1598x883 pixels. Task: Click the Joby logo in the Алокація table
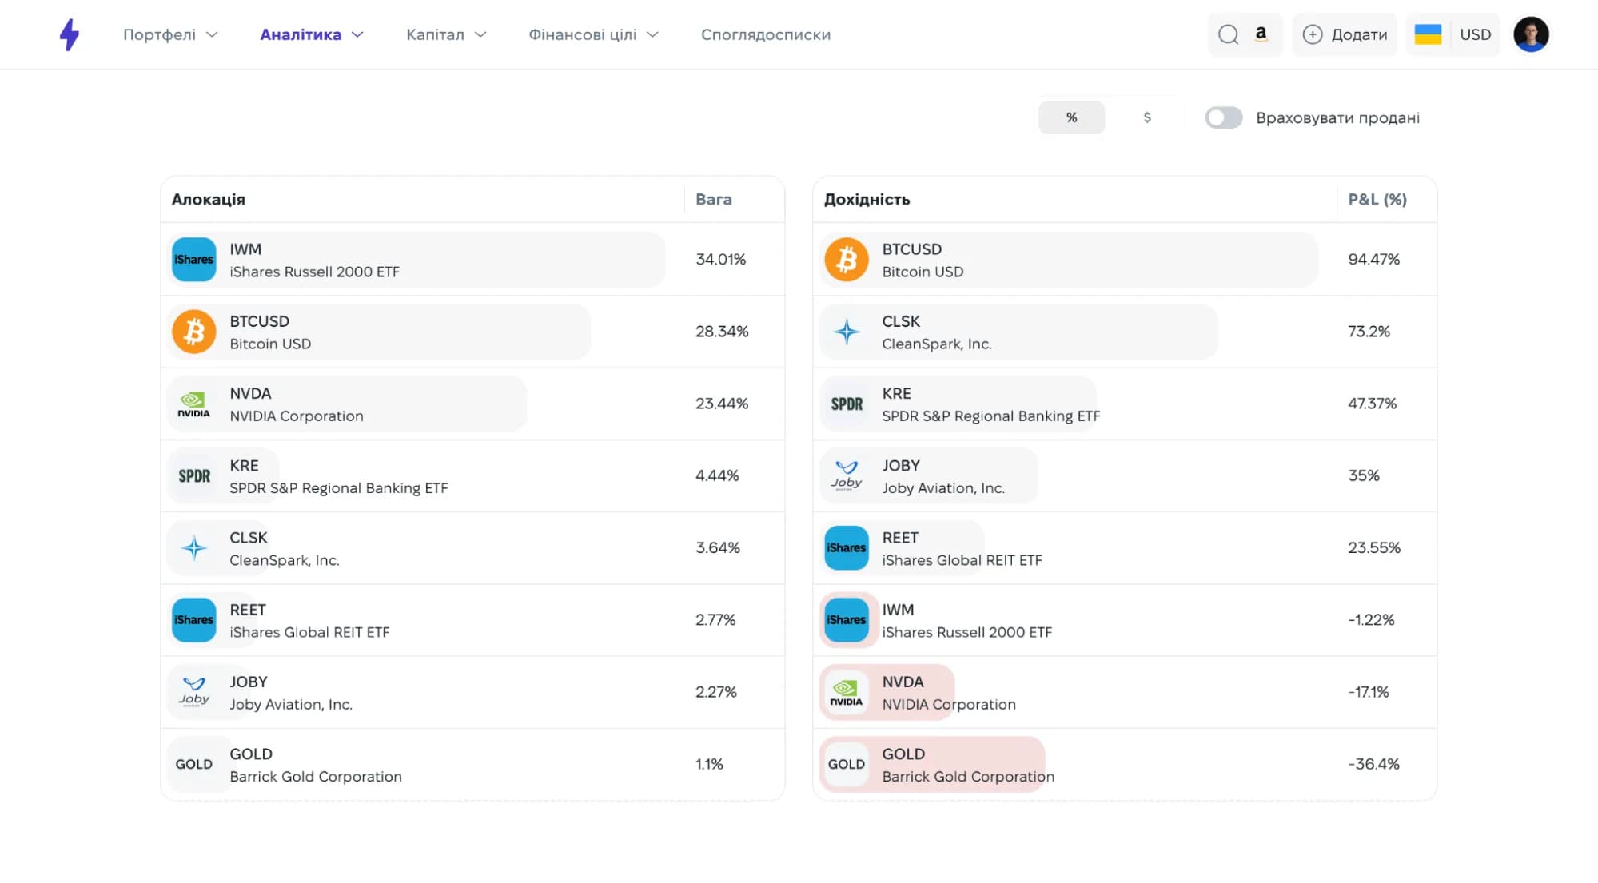click(194, 692)
